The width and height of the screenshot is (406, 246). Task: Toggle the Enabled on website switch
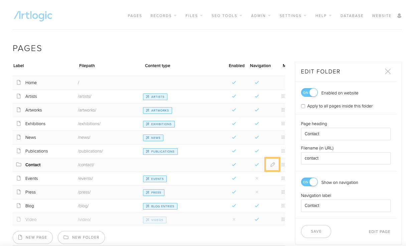[x=309, y=93]
